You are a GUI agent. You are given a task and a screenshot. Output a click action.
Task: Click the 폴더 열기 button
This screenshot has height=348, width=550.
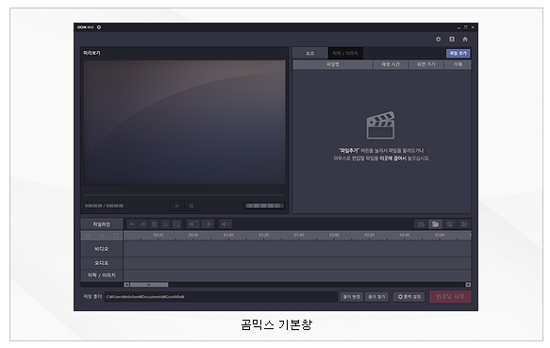tap(376, 297)
